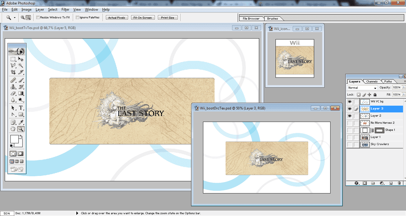Open the Filter menu
This screenshot has height=216, width=406.
click(x=65, y=9)
